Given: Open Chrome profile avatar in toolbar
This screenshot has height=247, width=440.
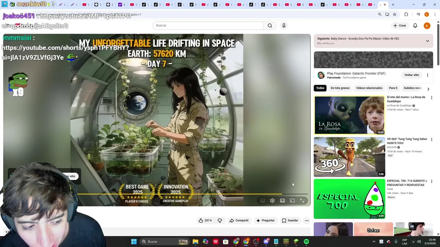Looking at the screenshot, I should (x=427, y=14).
